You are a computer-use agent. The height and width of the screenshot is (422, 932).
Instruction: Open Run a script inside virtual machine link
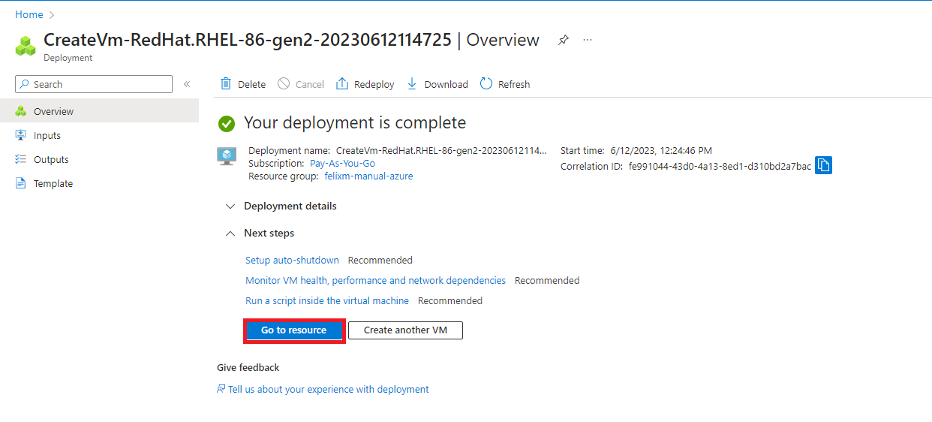pos(327,300)
